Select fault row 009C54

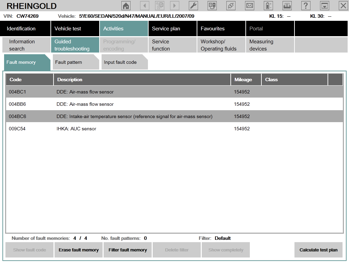point(174,129)
